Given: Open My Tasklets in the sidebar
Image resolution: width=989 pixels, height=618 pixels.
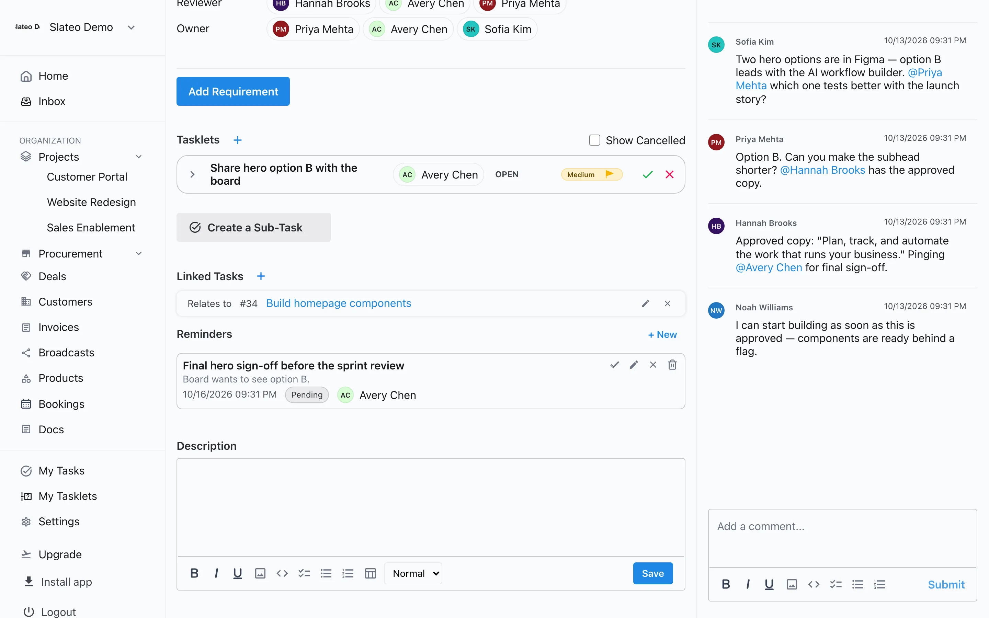Looking at the screenshot, I should [x=67, y=496].
